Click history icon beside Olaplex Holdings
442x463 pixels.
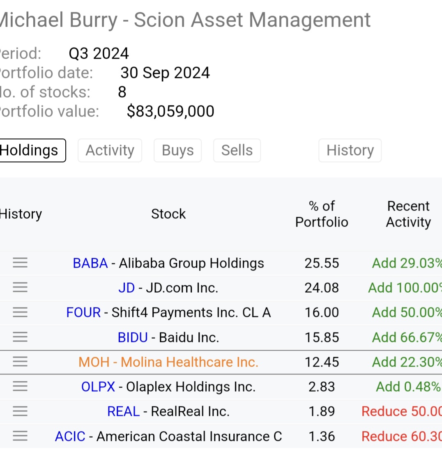click(x=20, y=386)
